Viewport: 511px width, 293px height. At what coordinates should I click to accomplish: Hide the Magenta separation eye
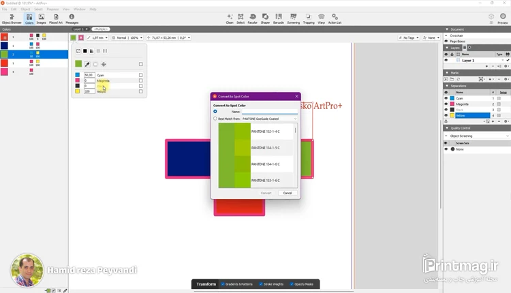tap(446, 104)
